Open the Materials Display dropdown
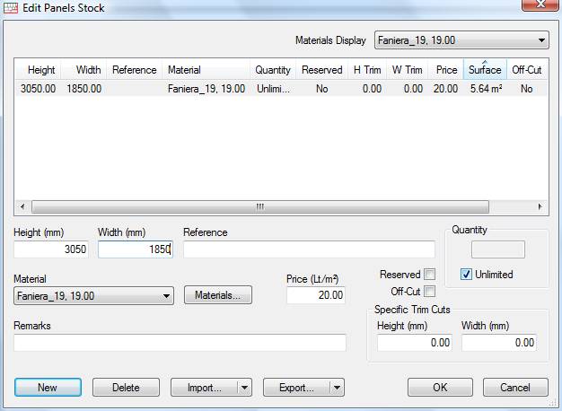Screen dimensions: 562x411 click(461, 40)
